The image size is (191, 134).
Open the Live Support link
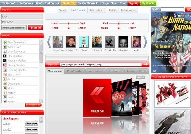(11, 118)
